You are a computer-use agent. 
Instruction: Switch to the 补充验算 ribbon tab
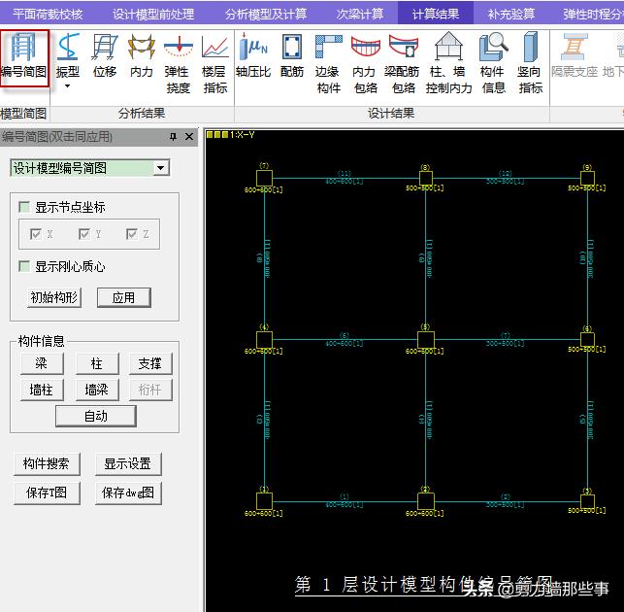click(511, 14)
